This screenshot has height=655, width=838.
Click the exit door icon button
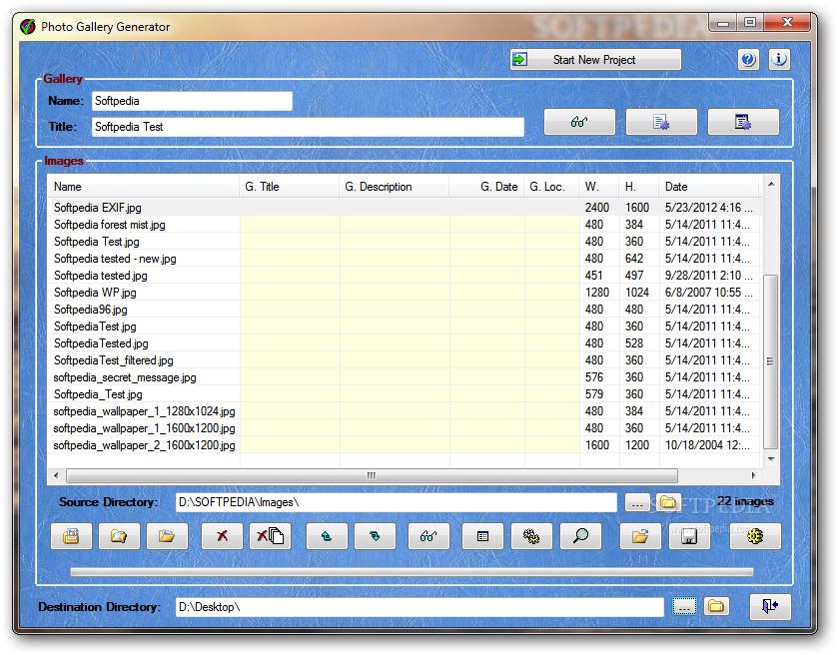click(x=770, y=606)
